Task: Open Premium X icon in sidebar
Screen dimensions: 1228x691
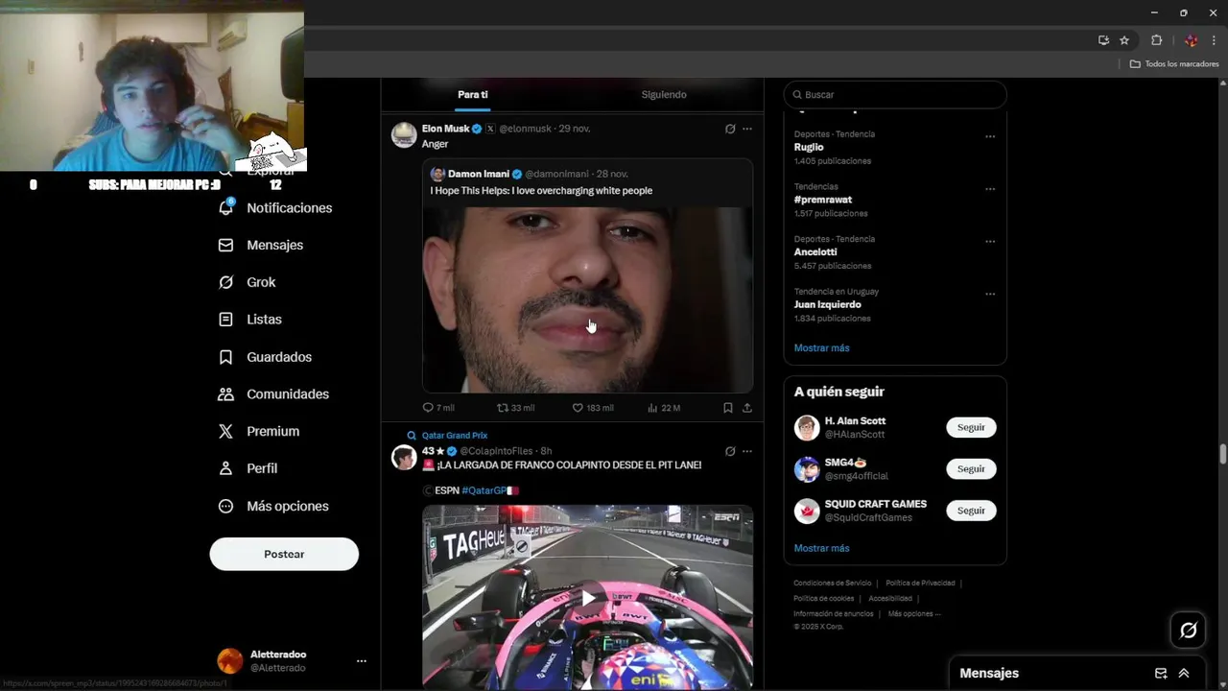Action: pyautogui.click(x=226, y=431)
